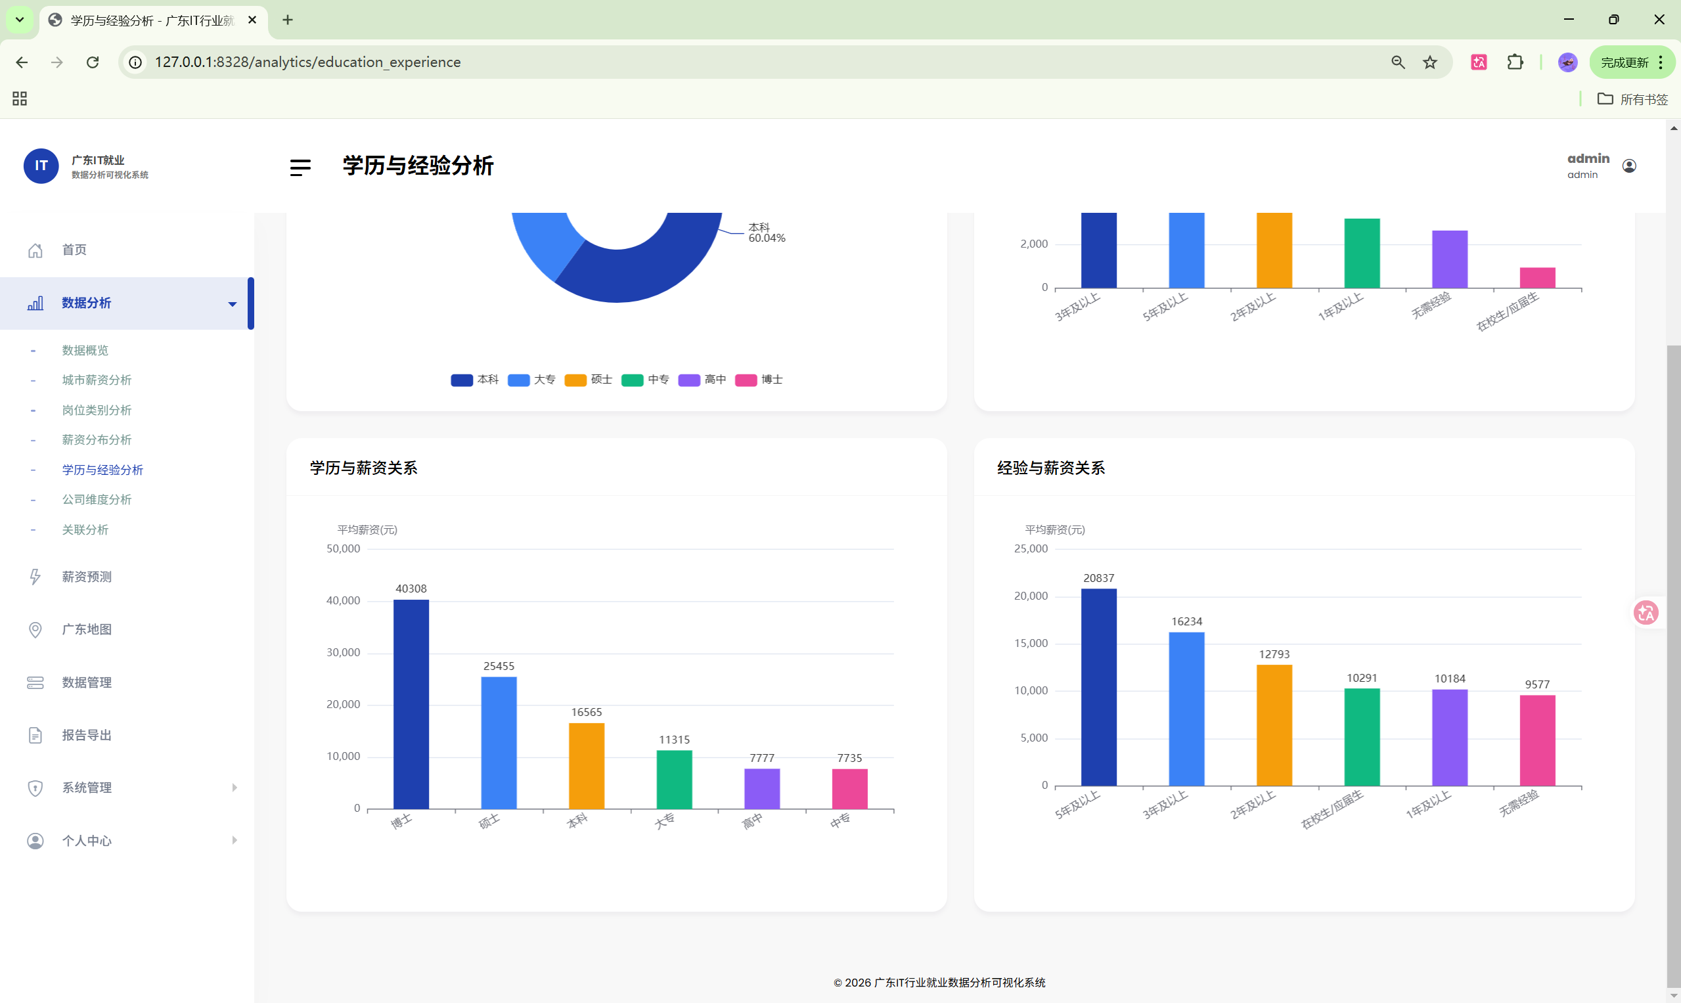Open browser extensions puzzle icon
This screenshot has height=1003, width=1681.
click(x=1515, y=62)
